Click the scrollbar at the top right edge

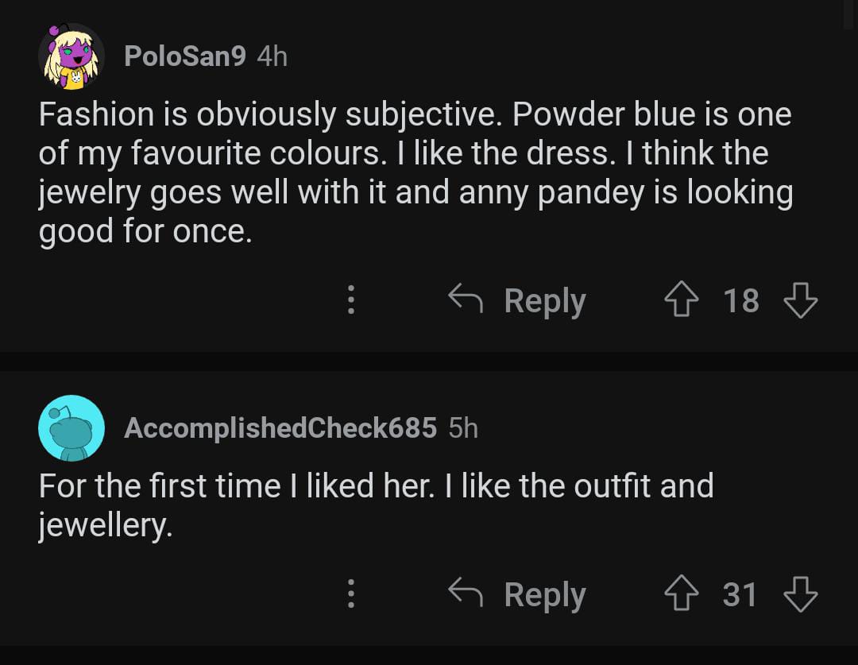tap(849, 14)
